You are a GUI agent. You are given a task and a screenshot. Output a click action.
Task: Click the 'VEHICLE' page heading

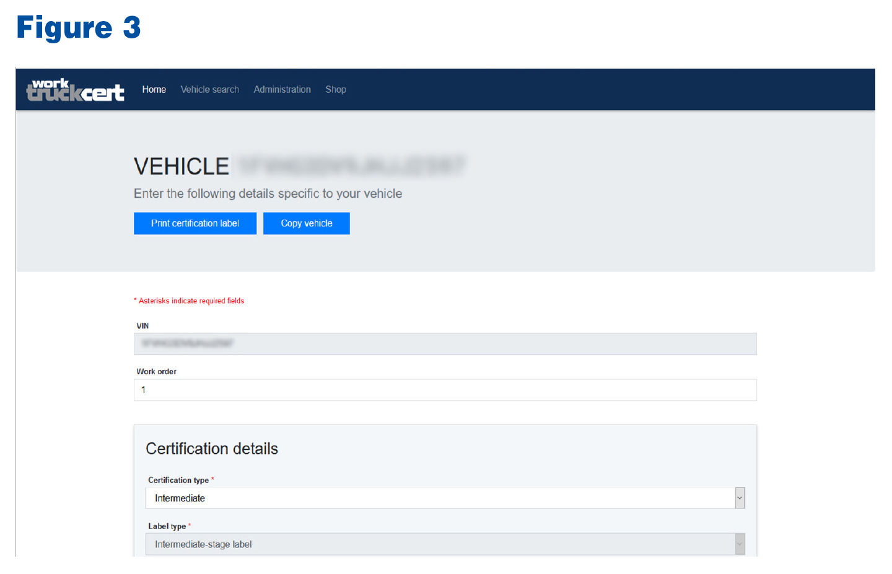tap(181, 166)
